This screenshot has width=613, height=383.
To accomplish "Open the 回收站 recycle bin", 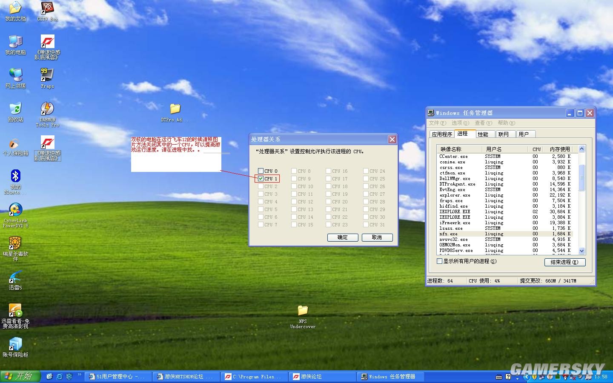I will pos(15,112).
